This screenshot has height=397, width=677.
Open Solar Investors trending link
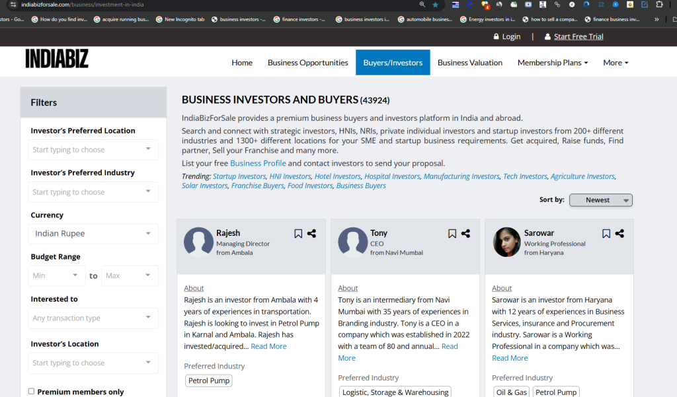205,186
